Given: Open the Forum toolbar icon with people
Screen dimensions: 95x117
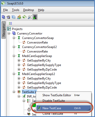Looking at the screenshot, I should point(19,17).
